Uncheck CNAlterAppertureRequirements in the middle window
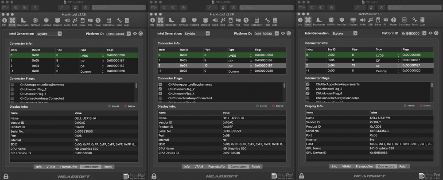This screenshot has width=443, height=180. tap(160, 85)
